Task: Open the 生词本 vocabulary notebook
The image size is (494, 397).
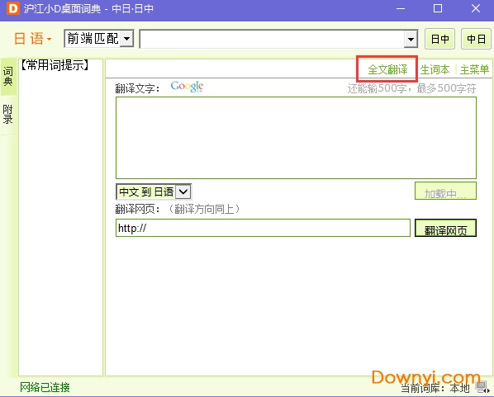Action: point(435,69)
